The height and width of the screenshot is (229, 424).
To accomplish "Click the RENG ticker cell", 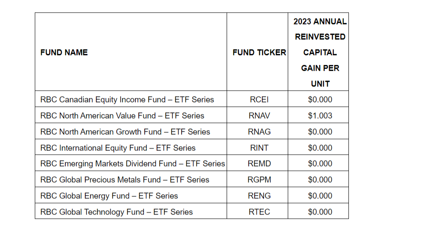I will 259,196.
